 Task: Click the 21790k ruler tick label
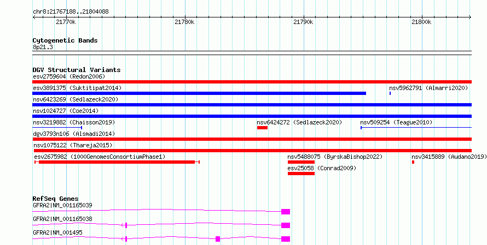click(304, 22)
